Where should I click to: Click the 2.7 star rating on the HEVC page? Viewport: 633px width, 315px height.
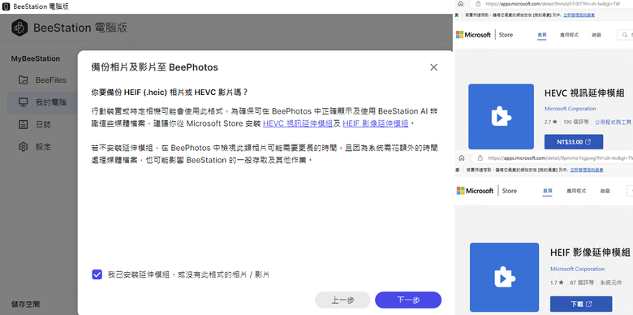[551, 121]
